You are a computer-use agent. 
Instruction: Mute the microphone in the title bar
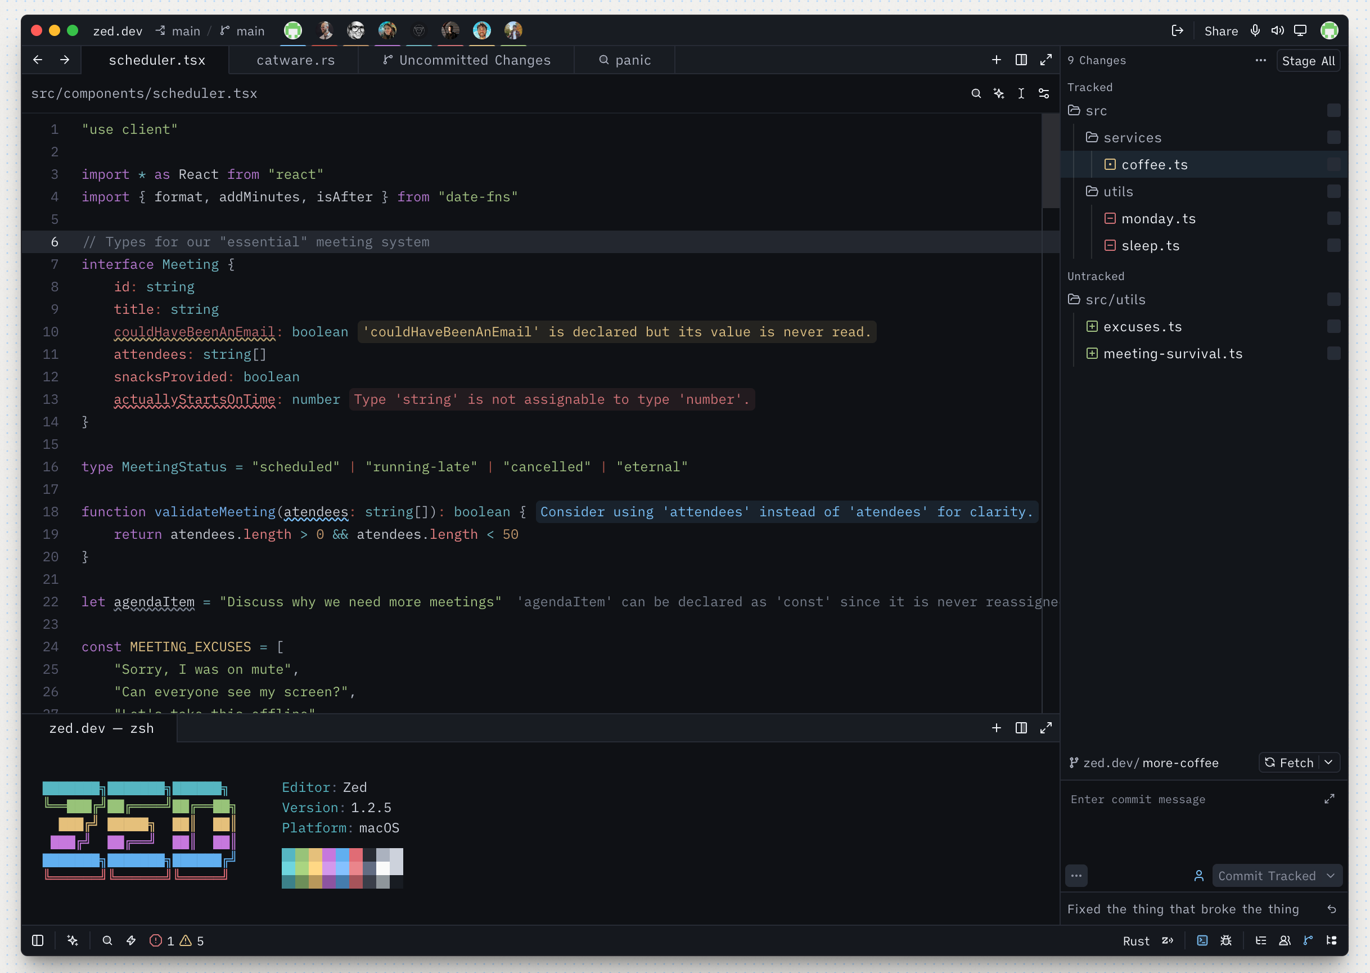click(1255, 30)
